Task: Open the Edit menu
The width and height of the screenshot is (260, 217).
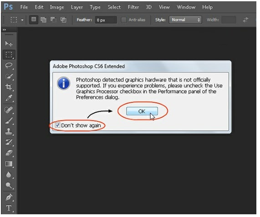Action: point(39,7)
